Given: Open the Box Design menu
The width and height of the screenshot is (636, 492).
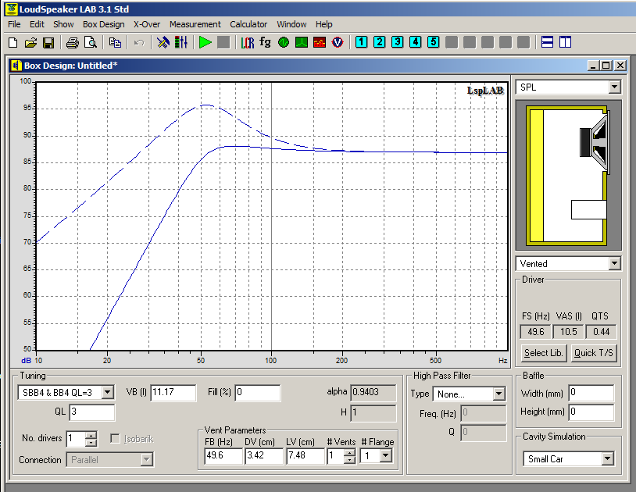Looking at the screenshot, I should (x=103, y=24).
